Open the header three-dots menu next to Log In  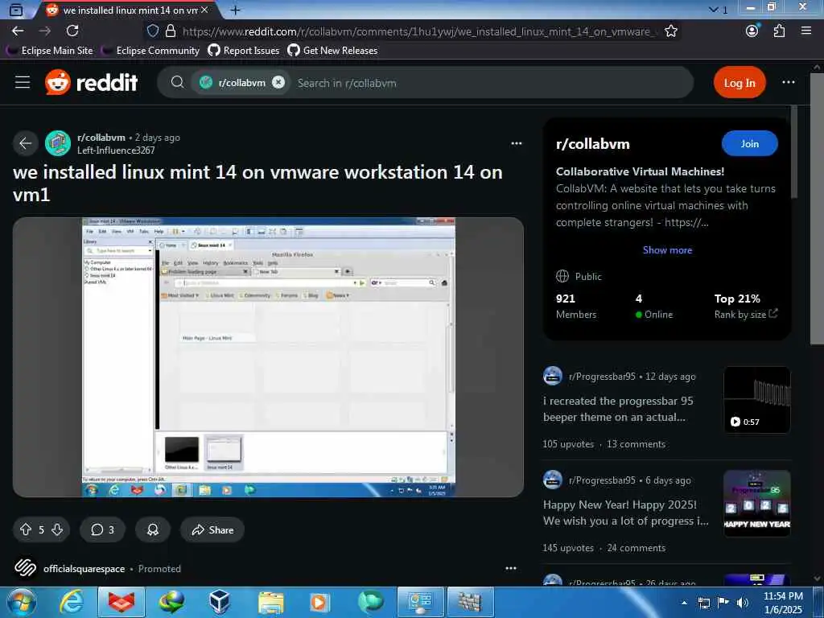789,83
